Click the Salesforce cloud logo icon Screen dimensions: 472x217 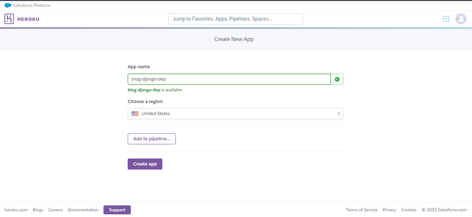coord(8,5)
